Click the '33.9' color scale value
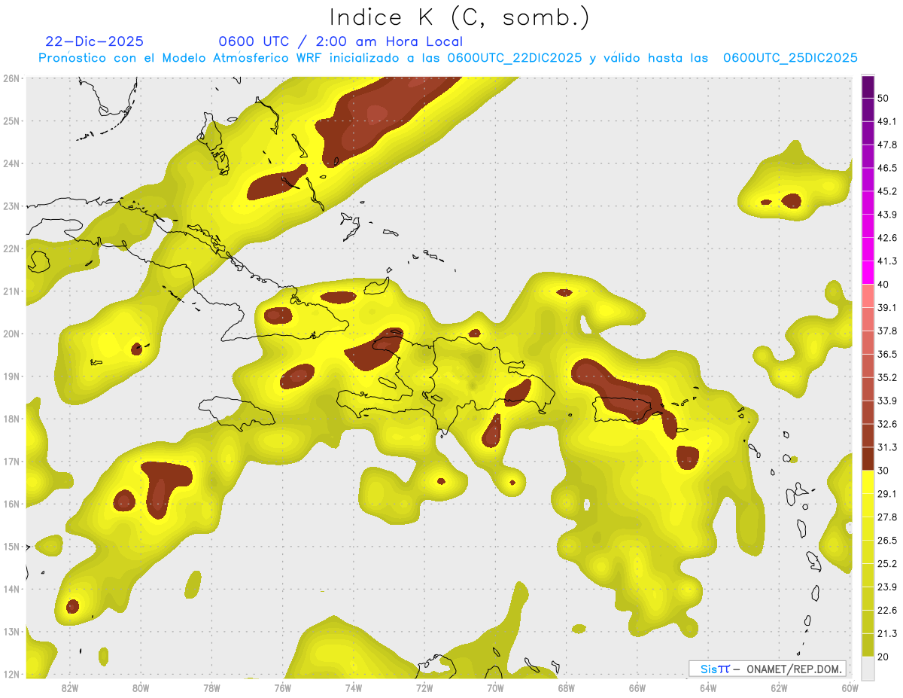The height and width of the screenshot is (698, 903). [887, 401]
